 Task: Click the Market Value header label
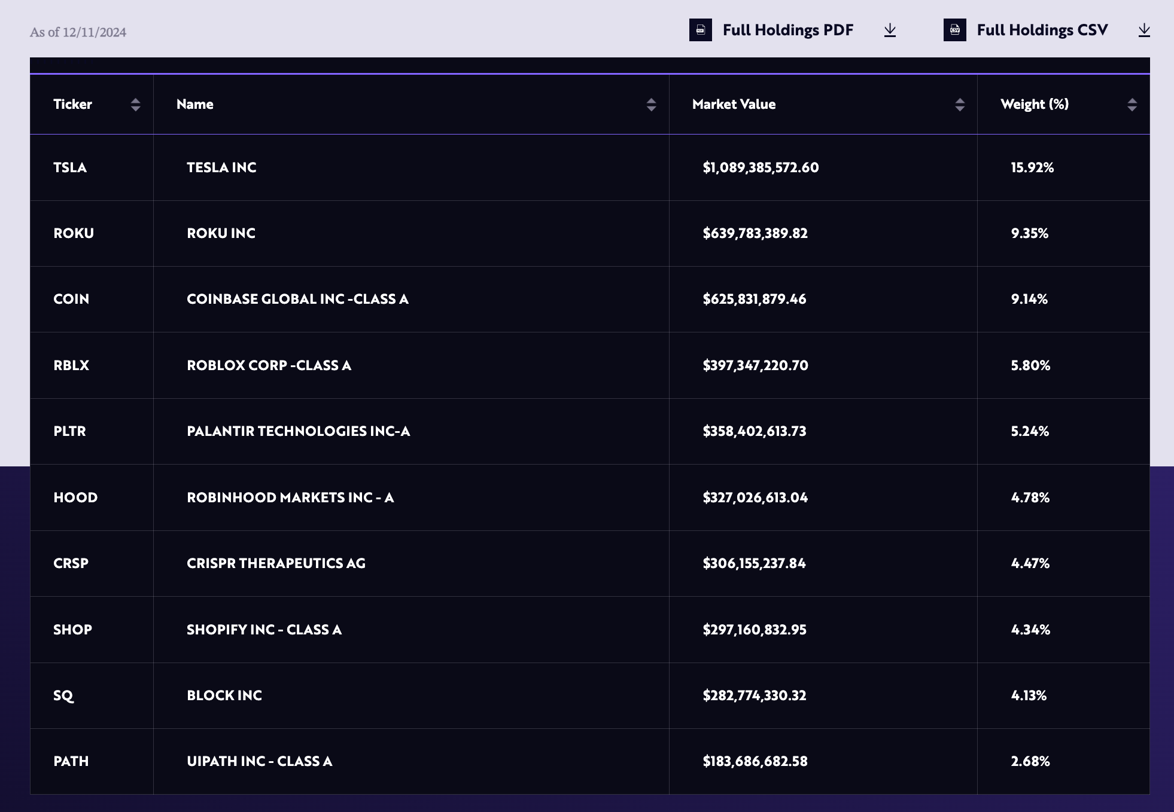[x=734, y=104]
